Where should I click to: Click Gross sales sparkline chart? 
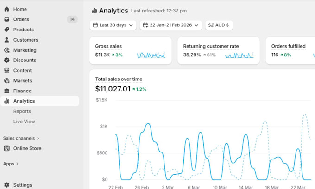pos(151,55)
